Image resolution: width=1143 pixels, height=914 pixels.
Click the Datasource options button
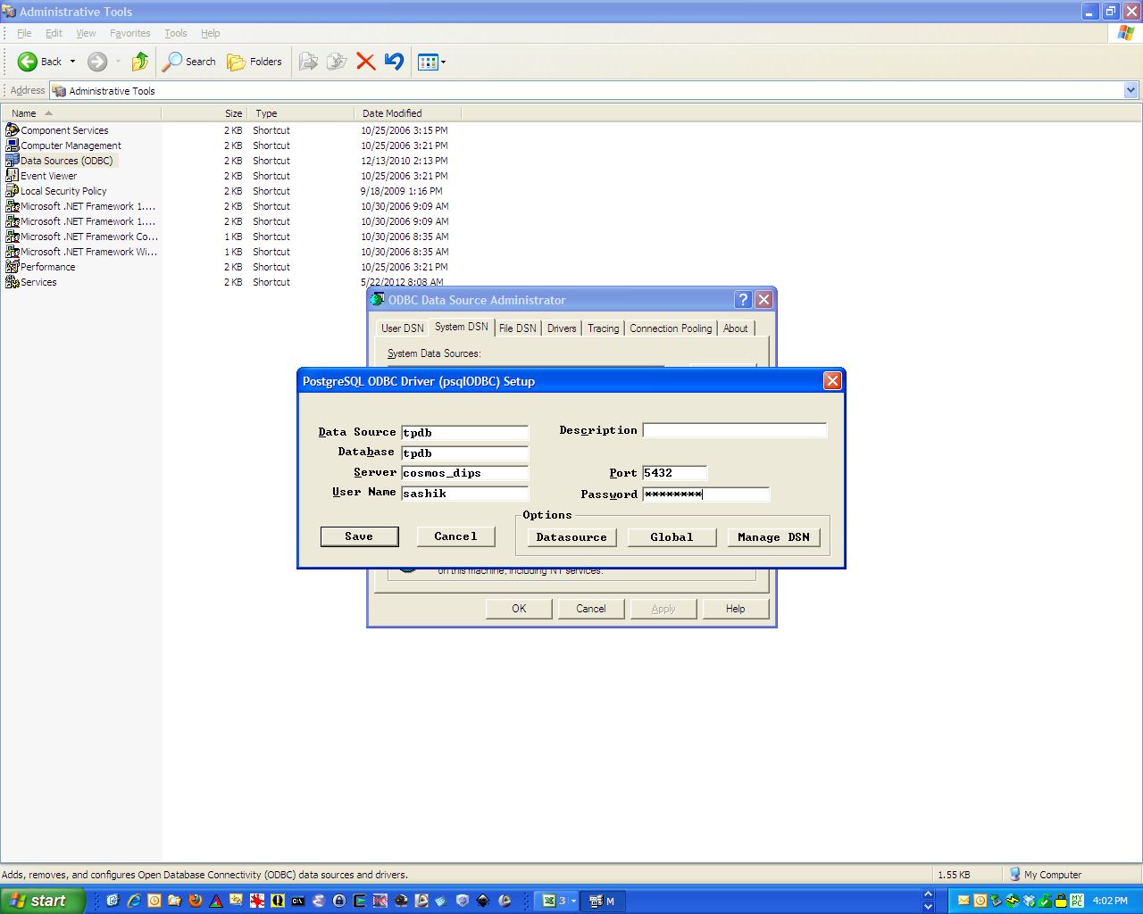pyautogui.click(x=571, y=537)
